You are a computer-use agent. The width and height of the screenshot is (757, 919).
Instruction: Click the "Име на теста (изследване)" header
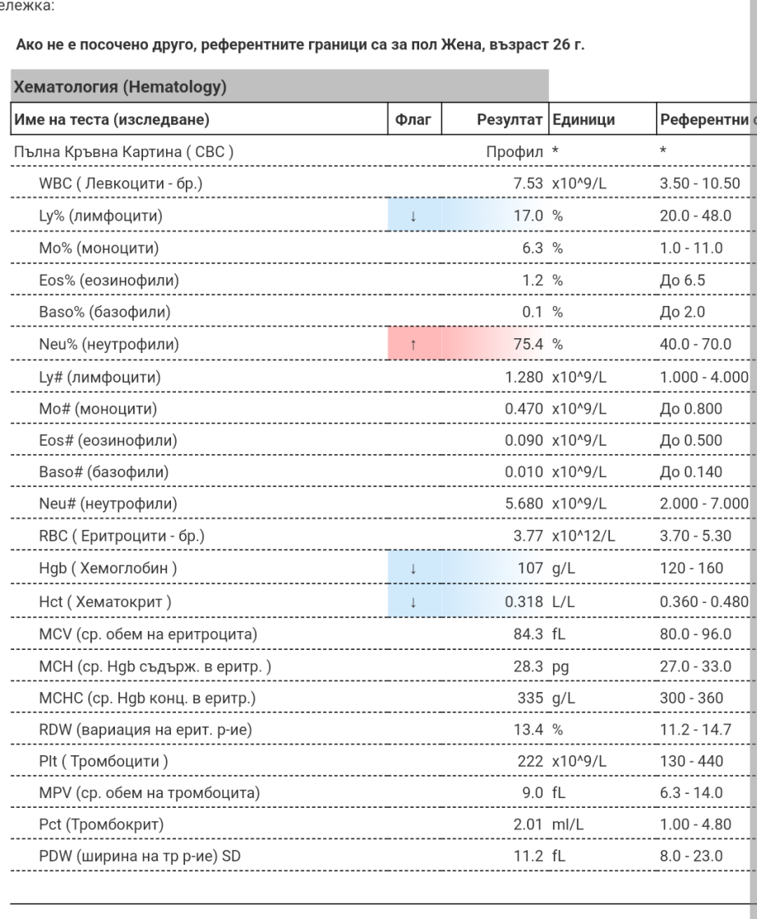pos(111,120)
